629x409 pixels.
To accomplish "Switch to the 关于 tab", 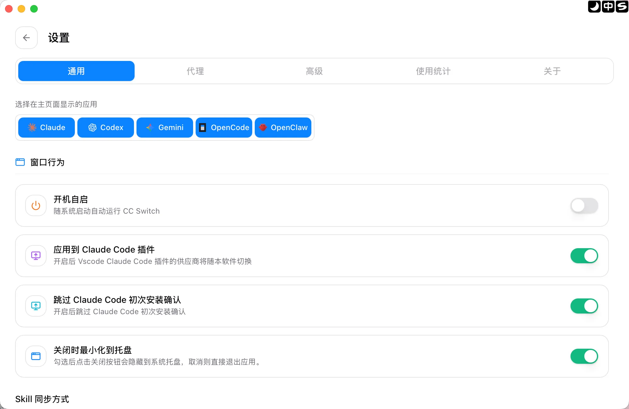I will pos(552,71).
